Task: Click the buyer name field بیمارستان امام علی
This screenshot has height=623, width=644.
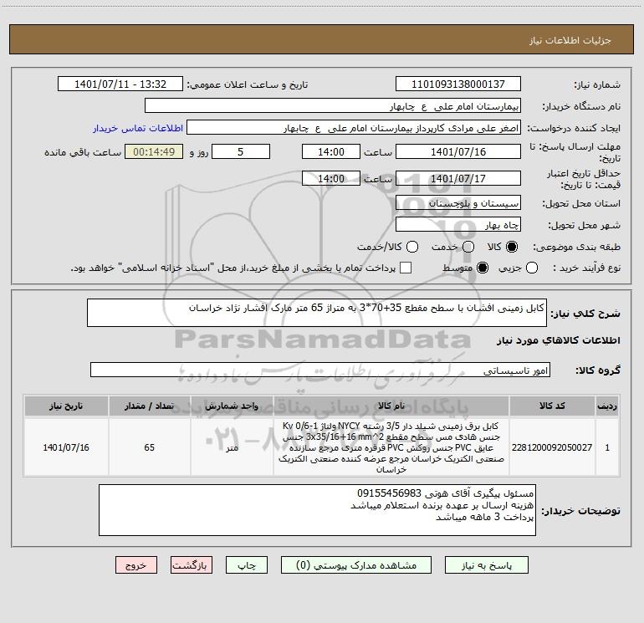Action: [333, 106]
